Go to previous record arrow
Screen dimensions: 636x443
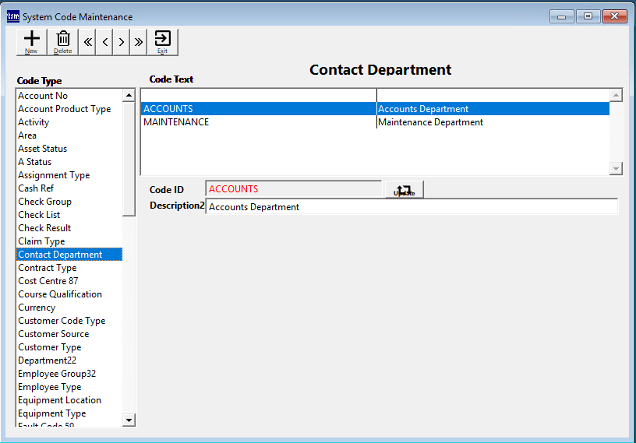(104, 43)
